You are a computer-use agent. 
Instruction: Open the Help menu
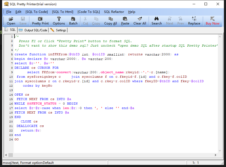(x=132, y=12)
